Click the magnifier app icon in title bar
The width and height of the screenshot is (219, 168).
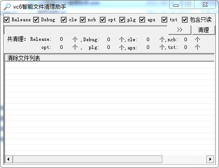pos(7,6)
